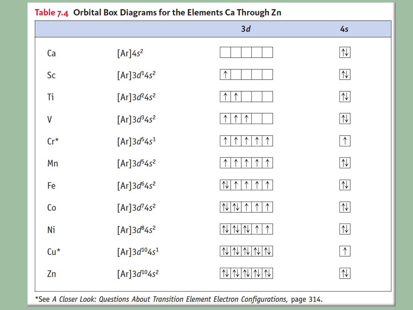Click the empty Ca 3d orbital boxes

pos(246,53)
